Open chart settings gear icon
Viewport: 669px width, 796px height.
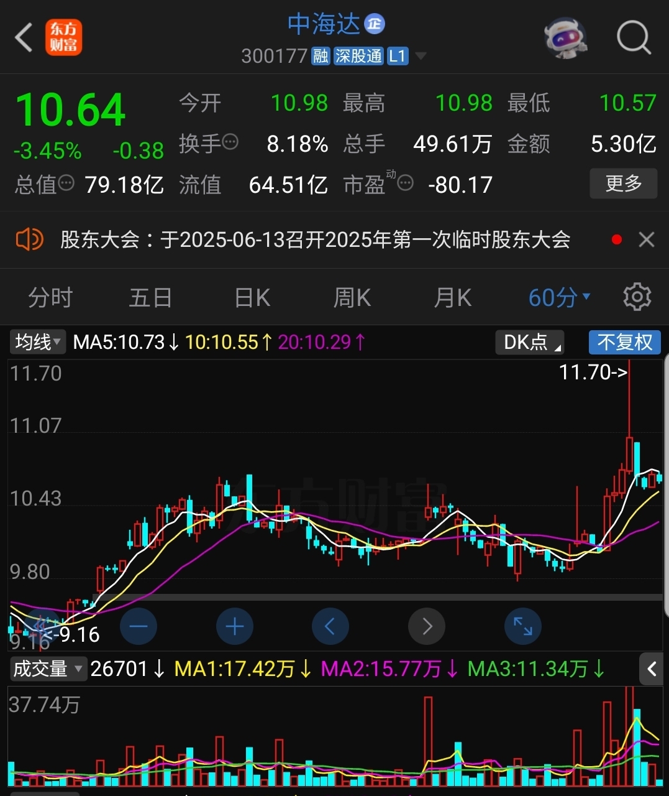point(637,297)
